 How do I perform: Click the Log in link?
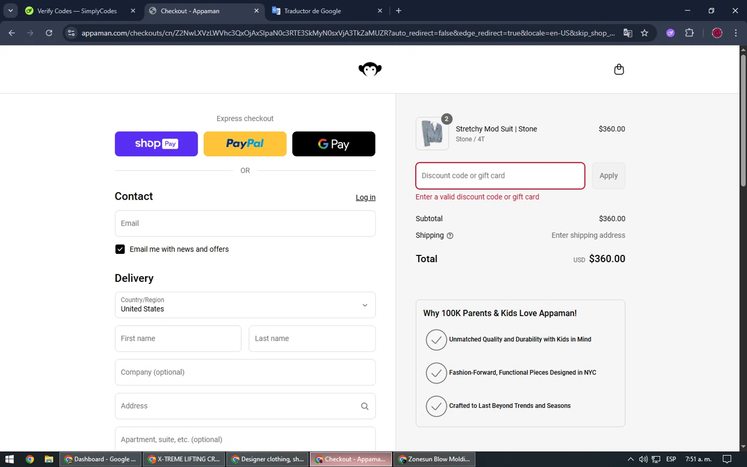[x=366, y=198]
